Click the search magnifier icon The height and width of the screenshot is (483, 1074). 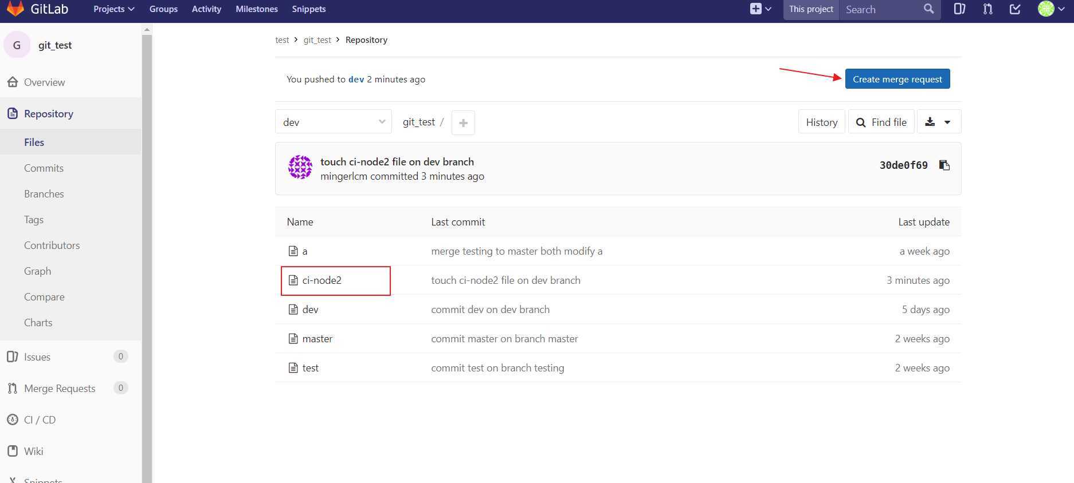point(928,9)
